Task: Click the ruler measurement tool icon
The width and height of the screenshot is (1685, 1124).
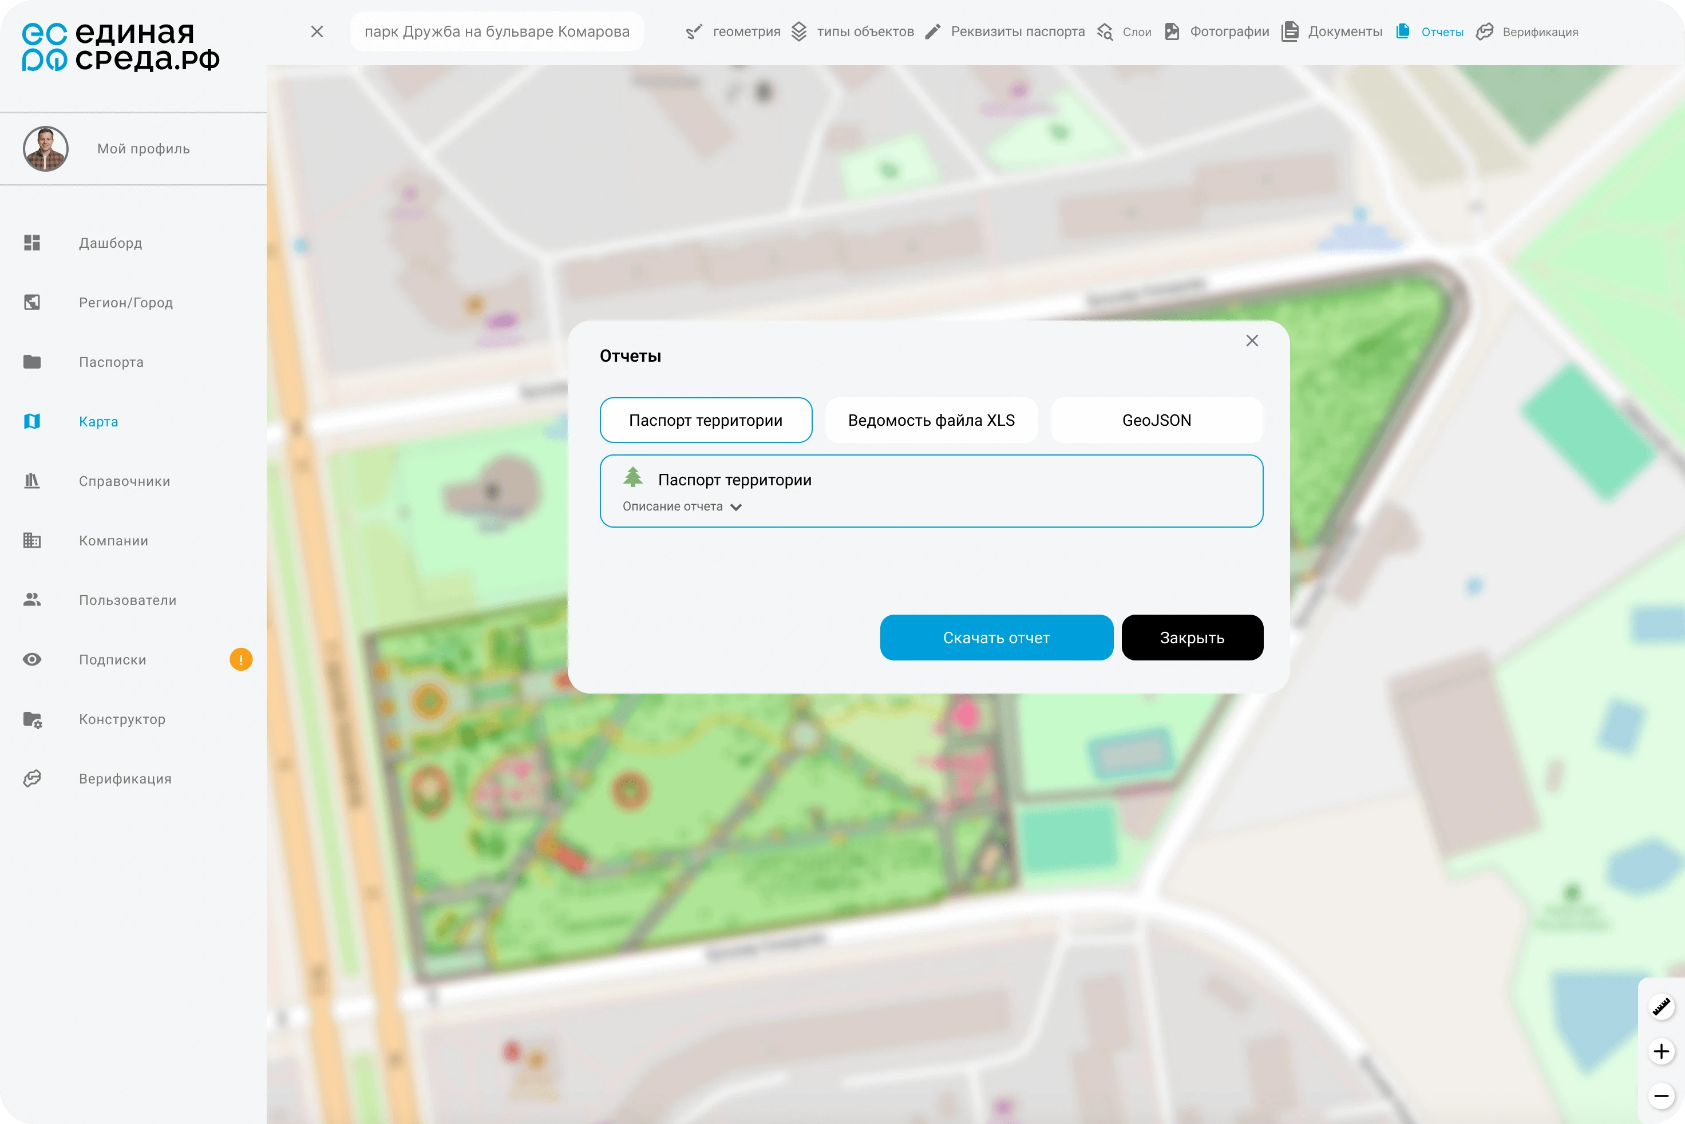Action: coord(1660,1007)
